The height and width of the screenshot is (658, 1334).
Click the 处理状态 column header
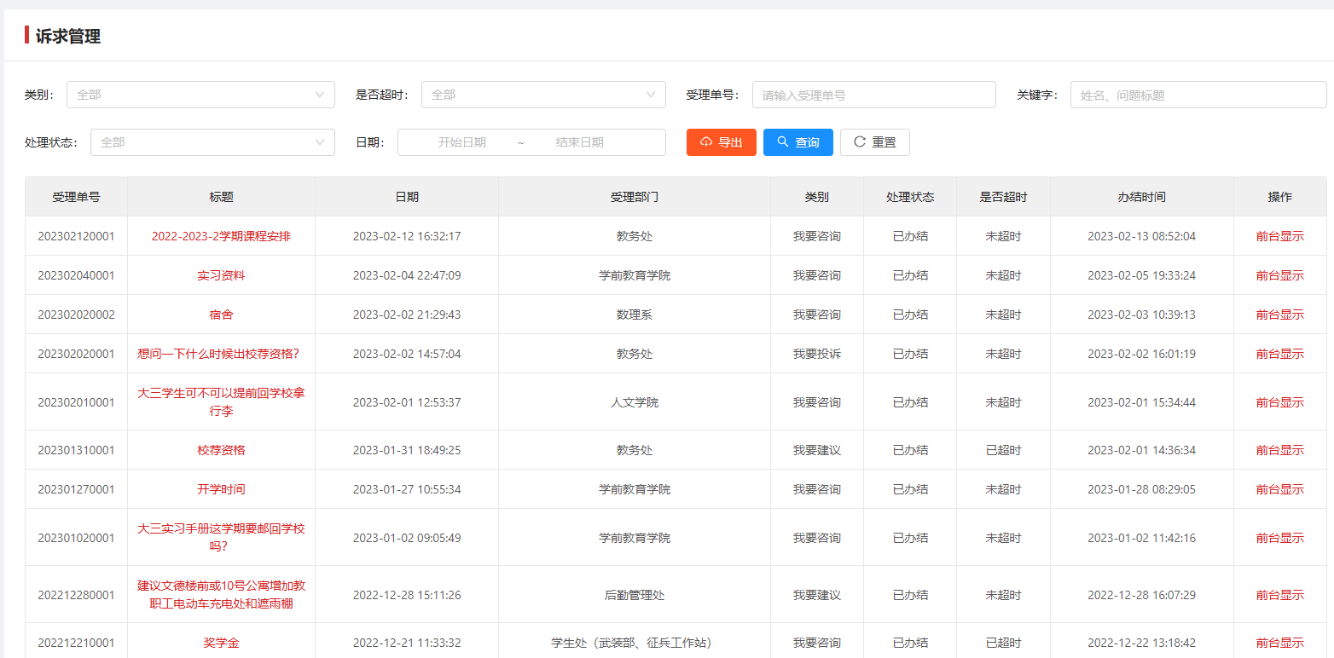point(910,197)
